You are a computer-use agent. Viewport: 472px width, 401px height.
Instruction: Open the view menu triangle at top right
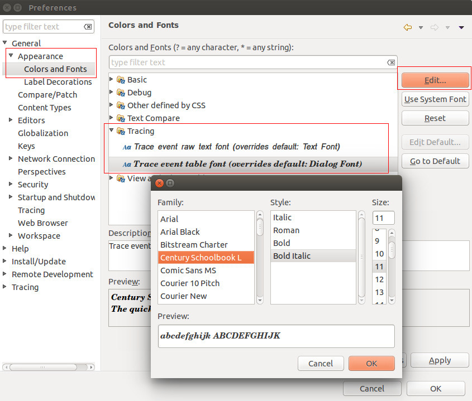(461, 26)
